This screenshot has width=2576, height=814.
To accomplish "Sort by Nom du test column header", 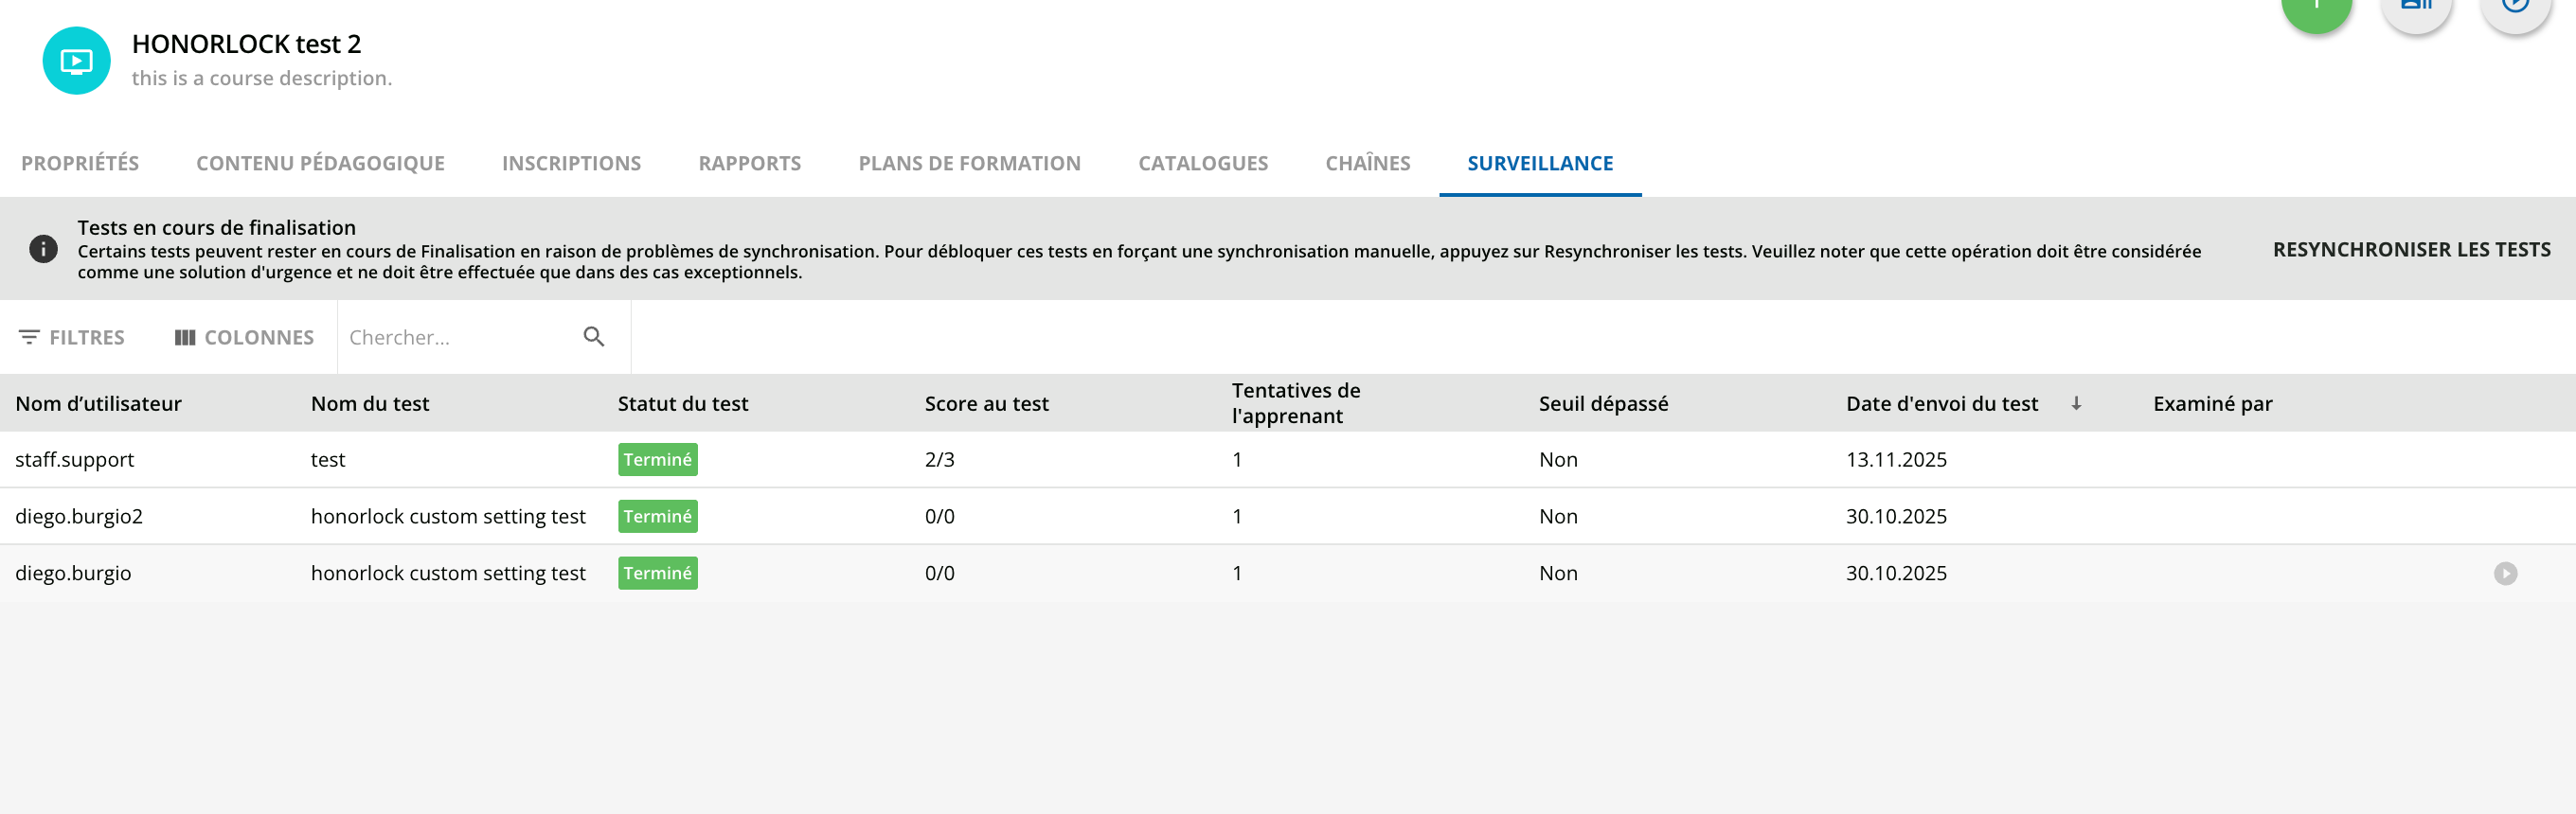I will coord(370,403).
